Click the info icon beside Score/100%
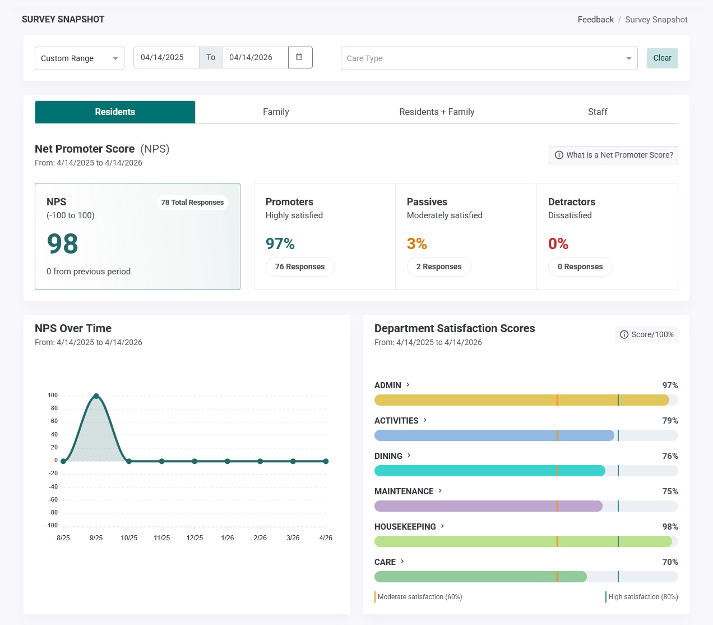The image size is (713, 625). 624,334
